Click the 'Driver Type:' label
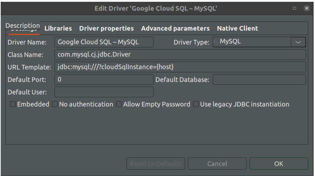The width and height of the screenshot is (315, 176). (191, 42)
